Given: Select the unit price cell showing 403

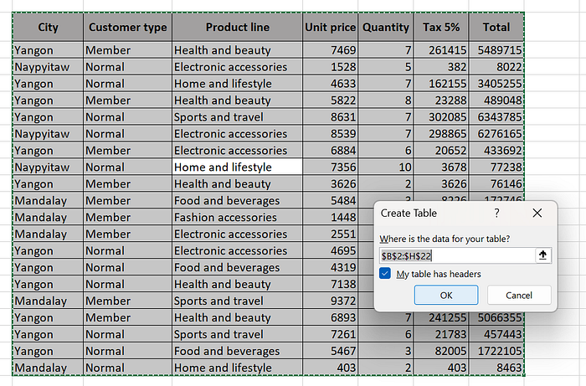Looking at the screenshot, I should [331, 368].
